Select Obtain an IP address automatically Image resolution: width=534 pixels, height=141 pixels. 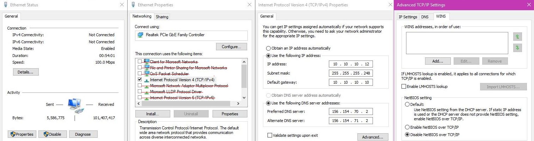click(x=269, y=48)
